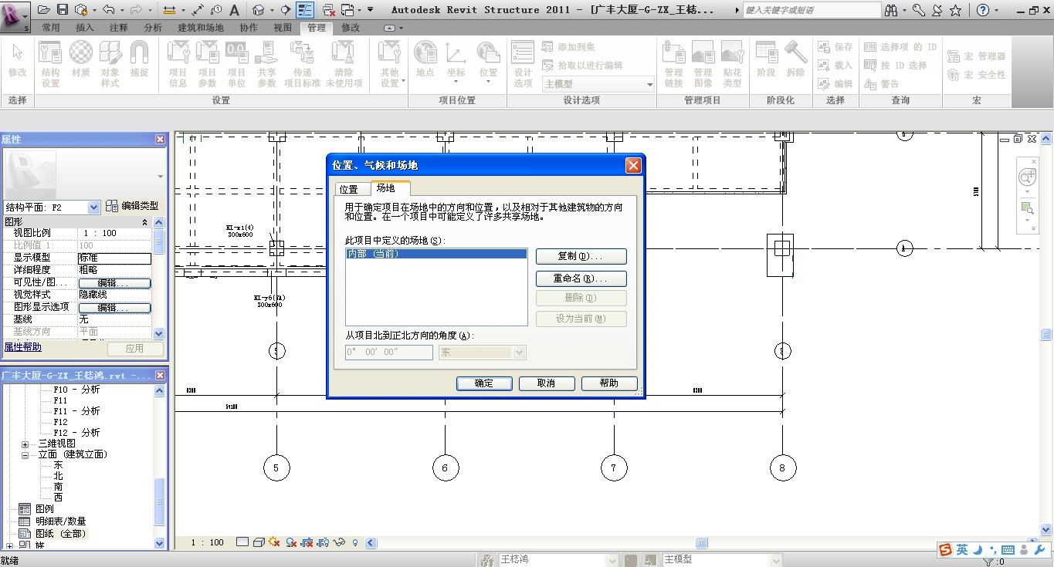
Task: Switch to the 常用 ribbon tab
Action: tap(51, 28)
